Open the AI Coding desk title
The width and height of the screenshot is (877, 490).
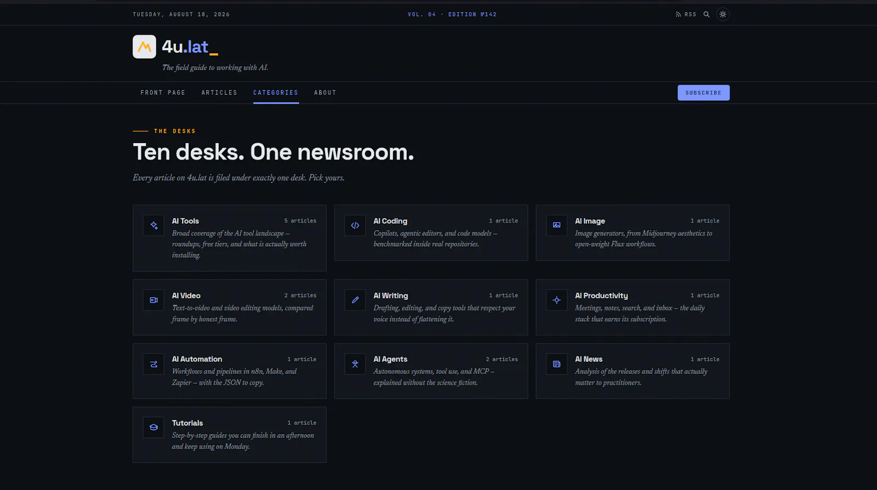coord(390,221)
